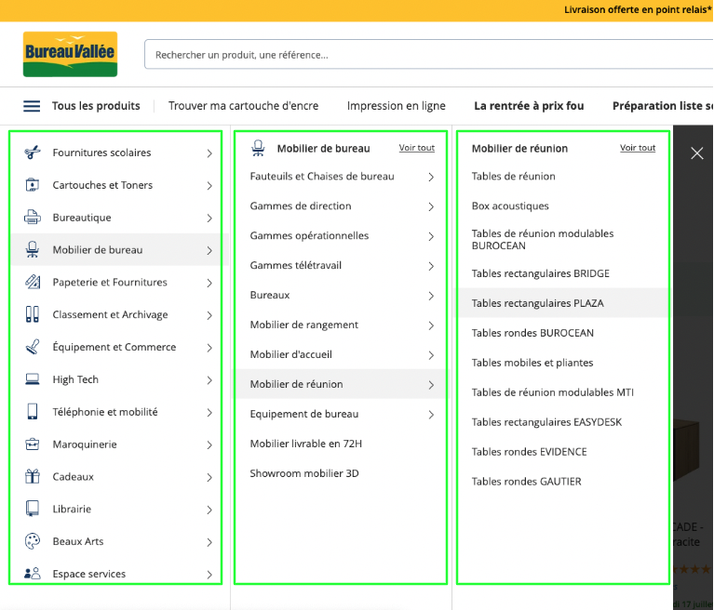Expand the Bureaux chevron arrow
The height and width of the screenshot is (610, 714).
pyautogui.click(x=431, y=296)
